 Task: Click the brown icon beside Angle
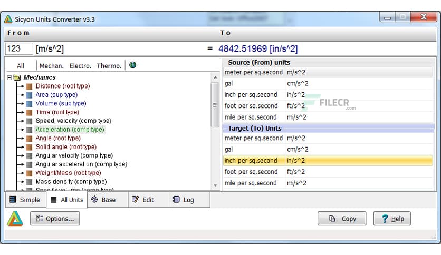(x=29, y=139)
